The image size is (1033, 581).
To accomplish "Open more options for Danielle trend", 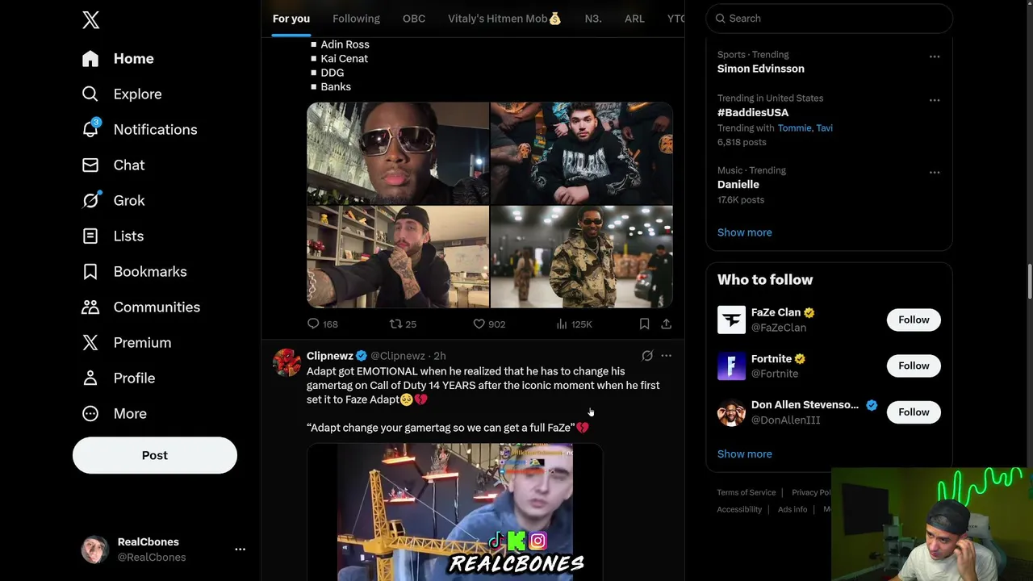I will click(934, 172).
